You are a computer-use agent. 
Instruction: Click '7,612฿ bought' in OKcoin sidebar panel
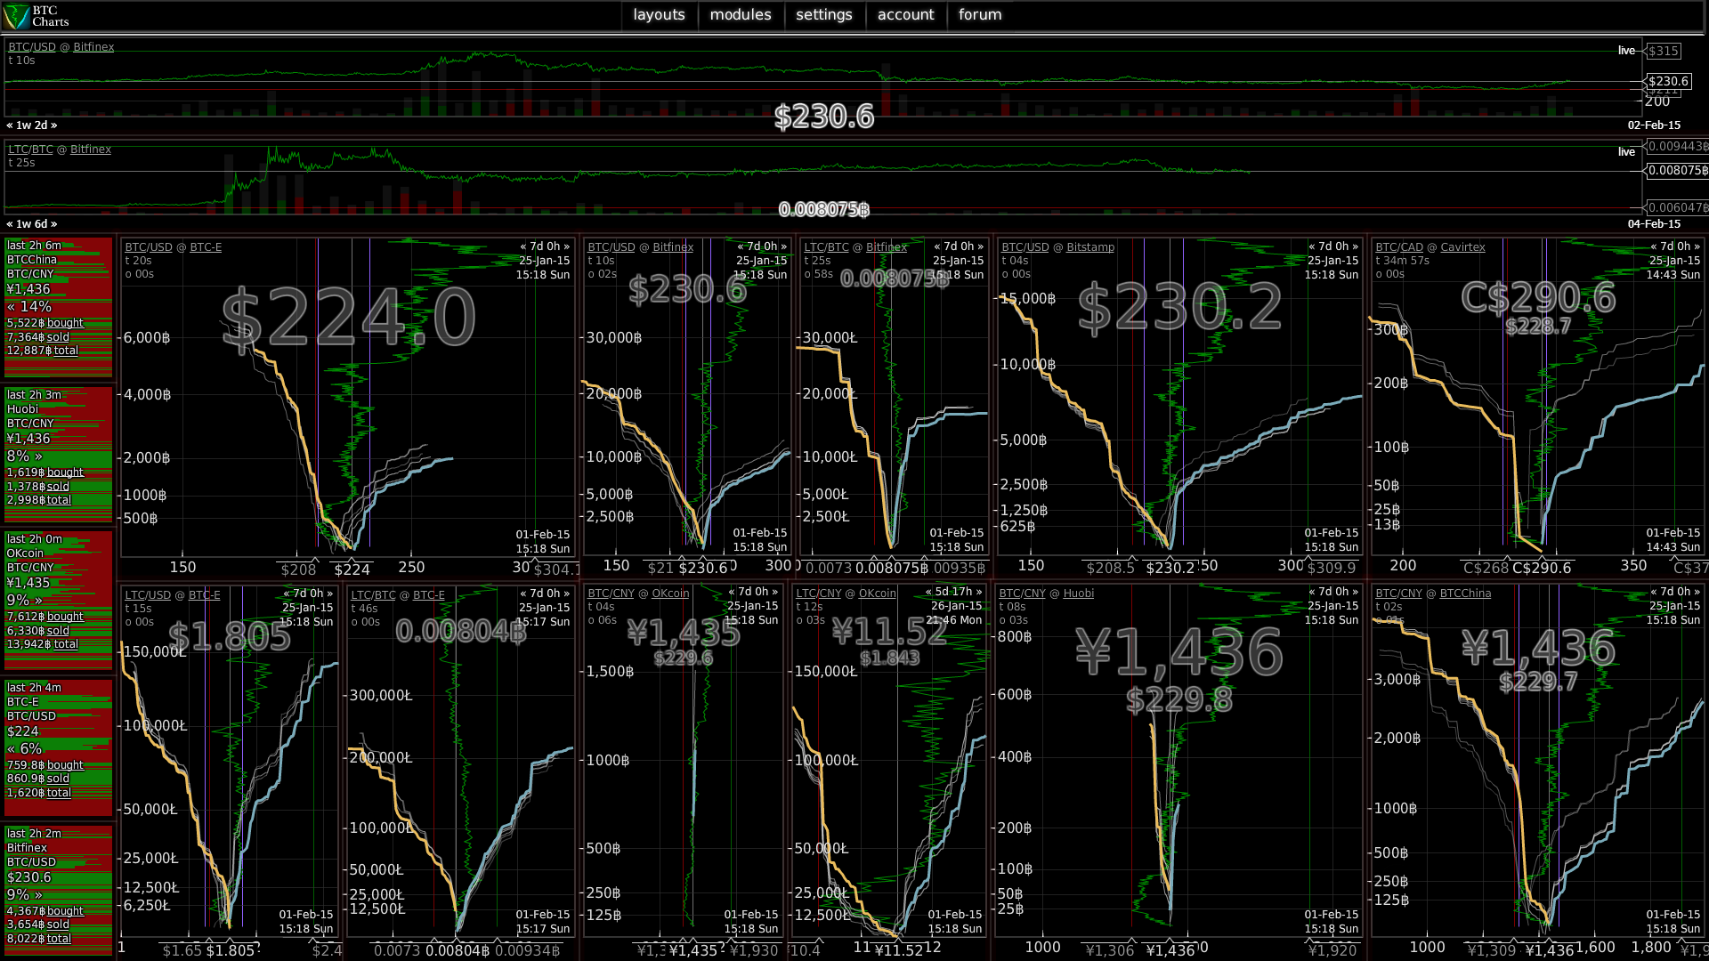[45, 617]
